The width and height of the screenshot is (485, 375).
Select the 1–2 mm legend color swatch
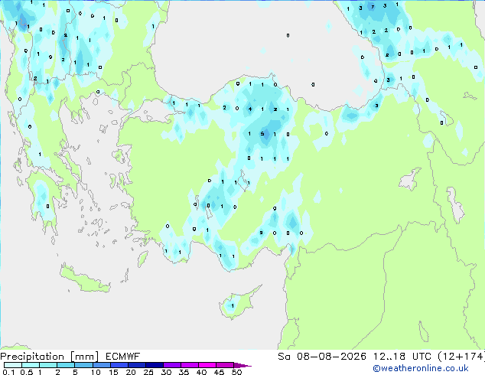point(48,365)
